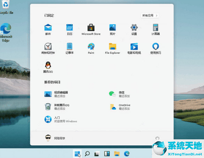Launch Tencent QQ (腾讯QQ)

(x=48, y=67)
